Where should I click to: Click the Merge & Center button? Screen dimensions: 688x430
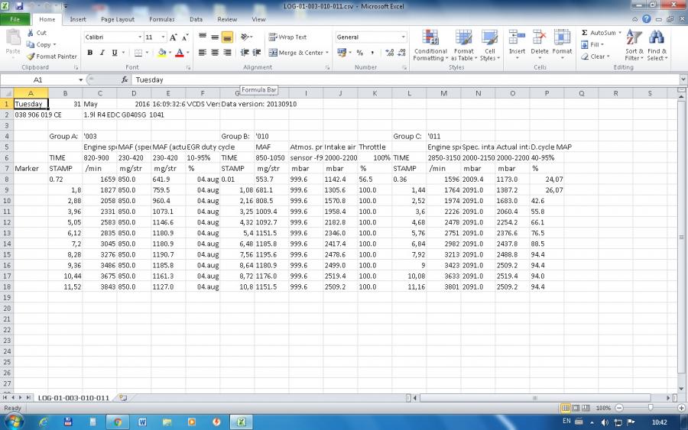click(x=297, y=53)
